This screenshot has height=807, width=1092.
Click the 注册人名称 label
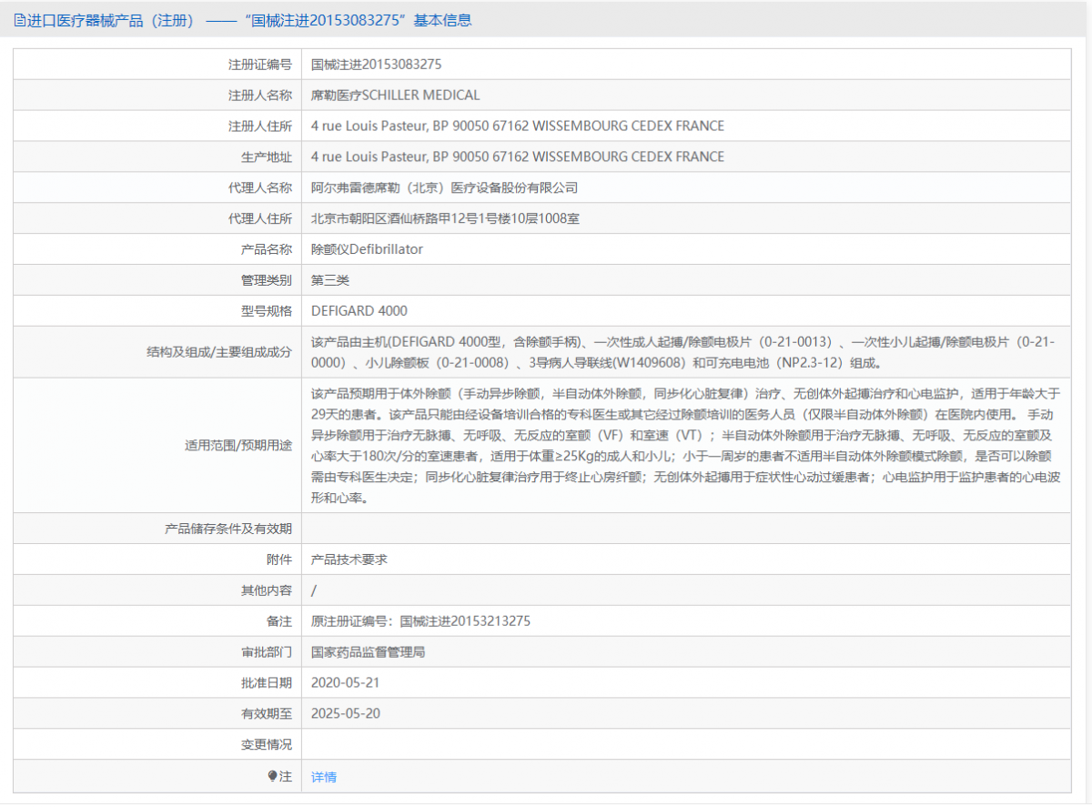[260, 96]
